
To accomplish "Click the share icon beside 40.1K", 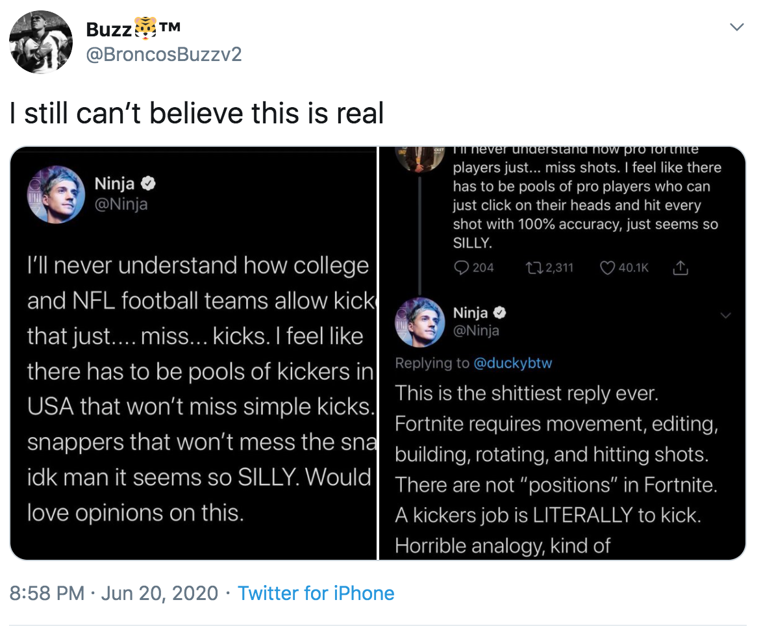I will [679, 268].
